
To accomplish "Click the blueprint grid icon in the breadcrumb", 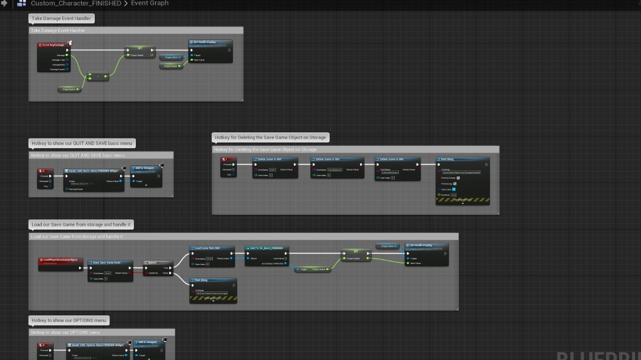I will [x=22, y=3].
